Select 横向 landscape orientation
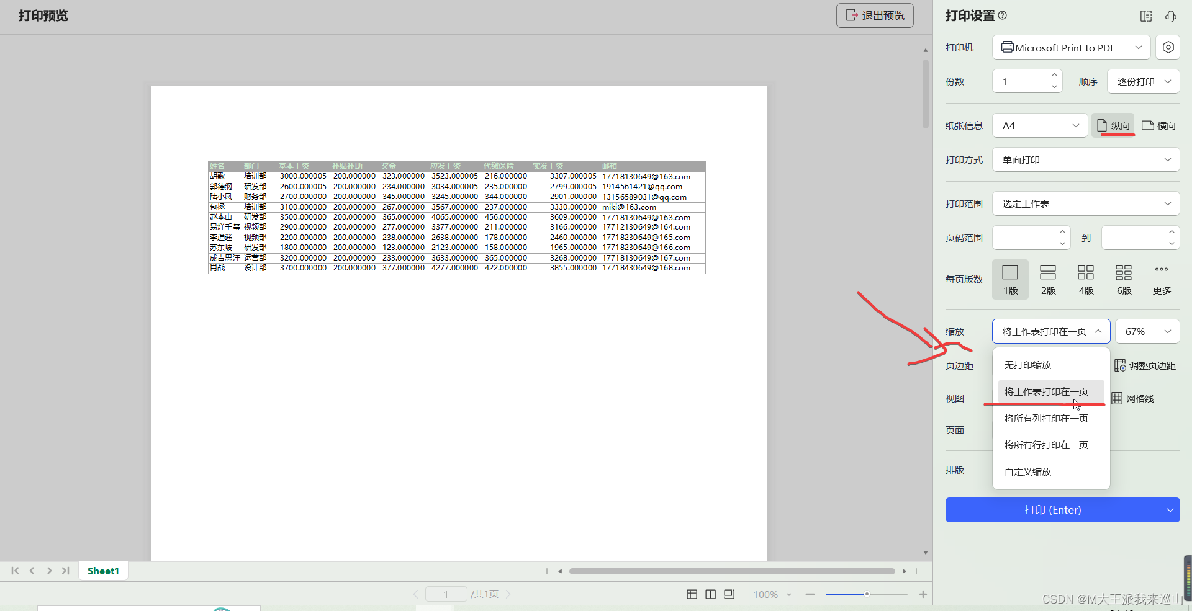This screenshot has height=611, width=1192. tap(1158, 125)
